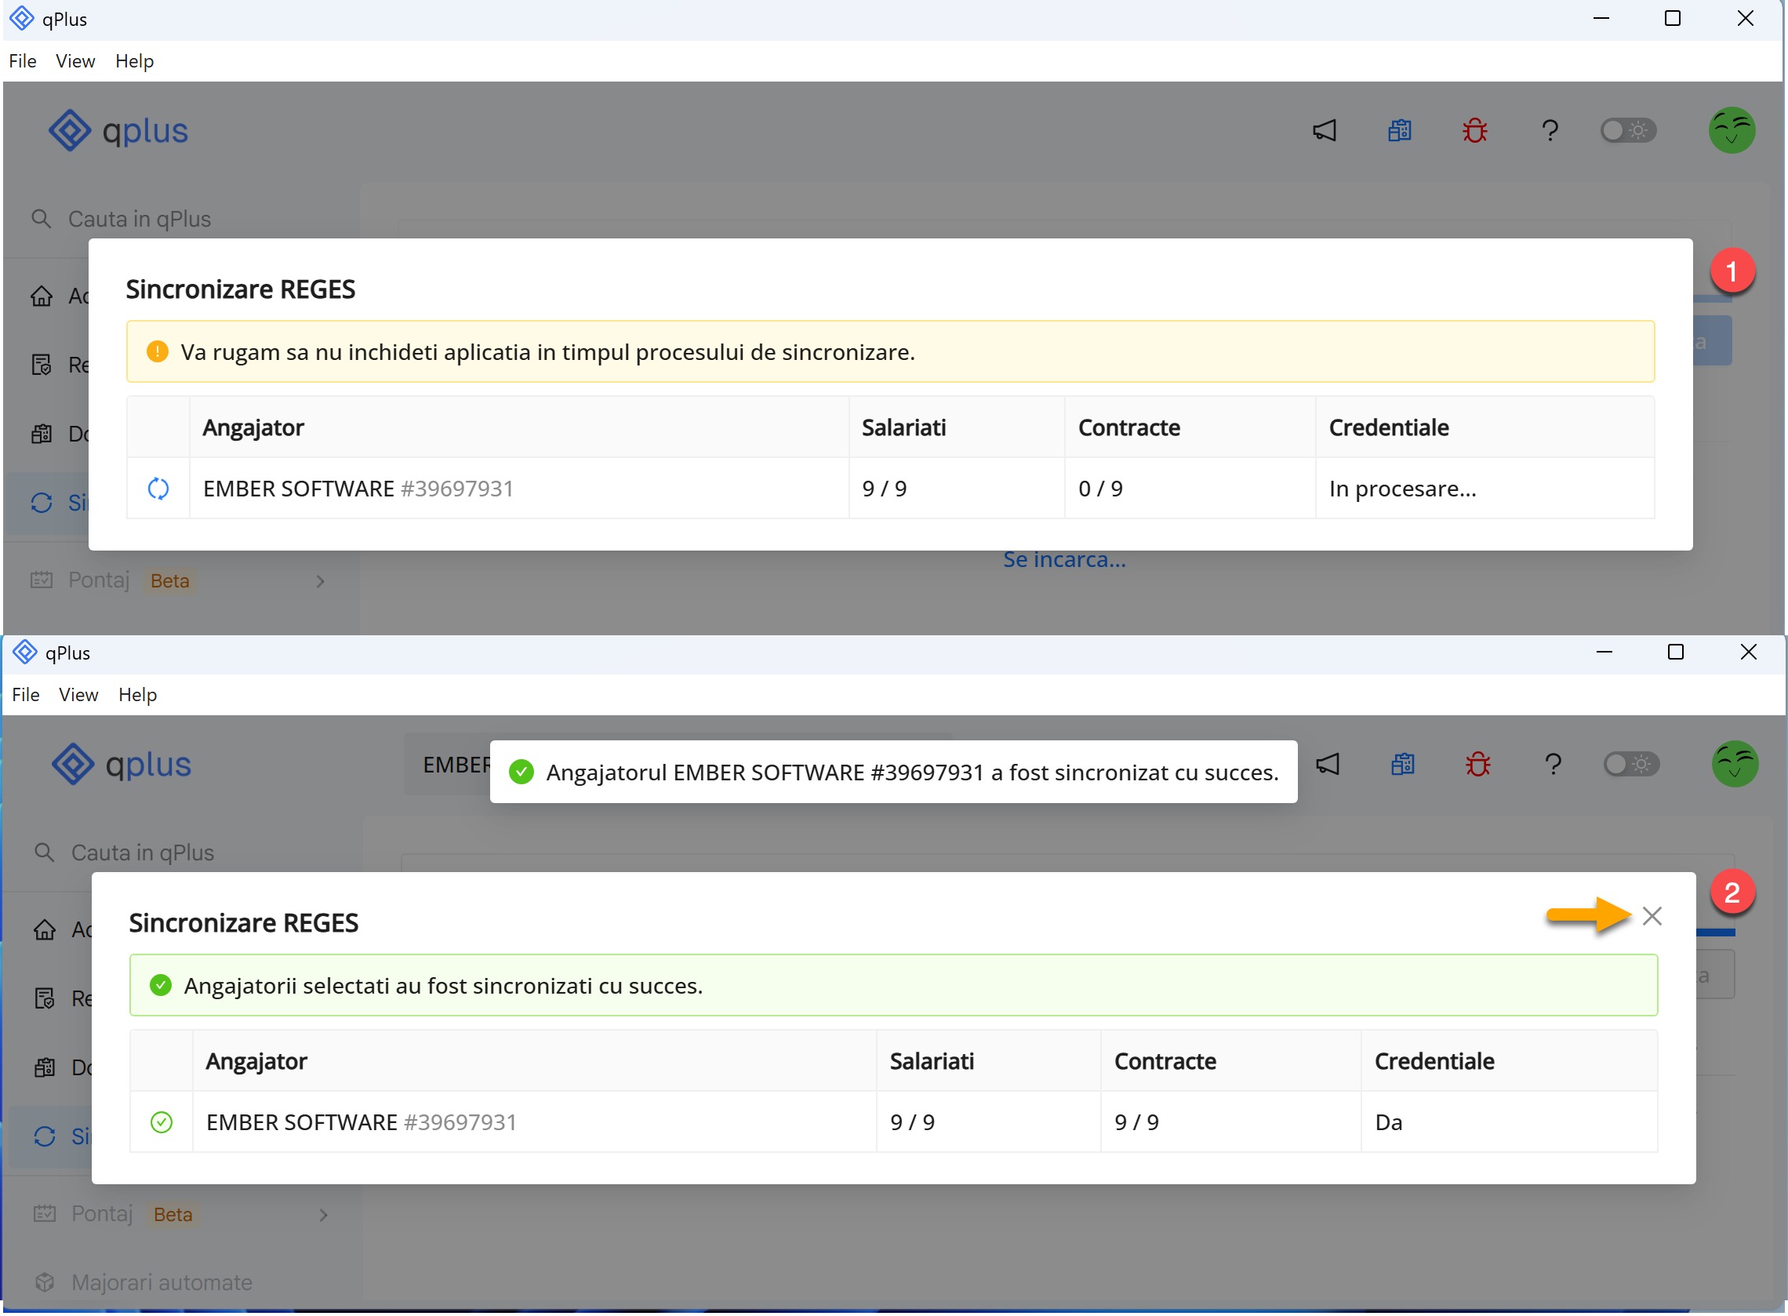Click the green check status icon for EMBER SOFTWARE

point(162,1122)
